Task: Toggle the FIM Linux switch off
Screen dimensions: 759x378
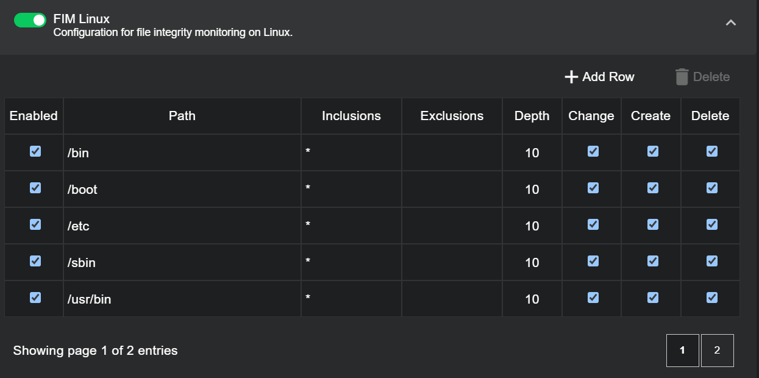Action: pyautogui.click(x=30, y=20)
